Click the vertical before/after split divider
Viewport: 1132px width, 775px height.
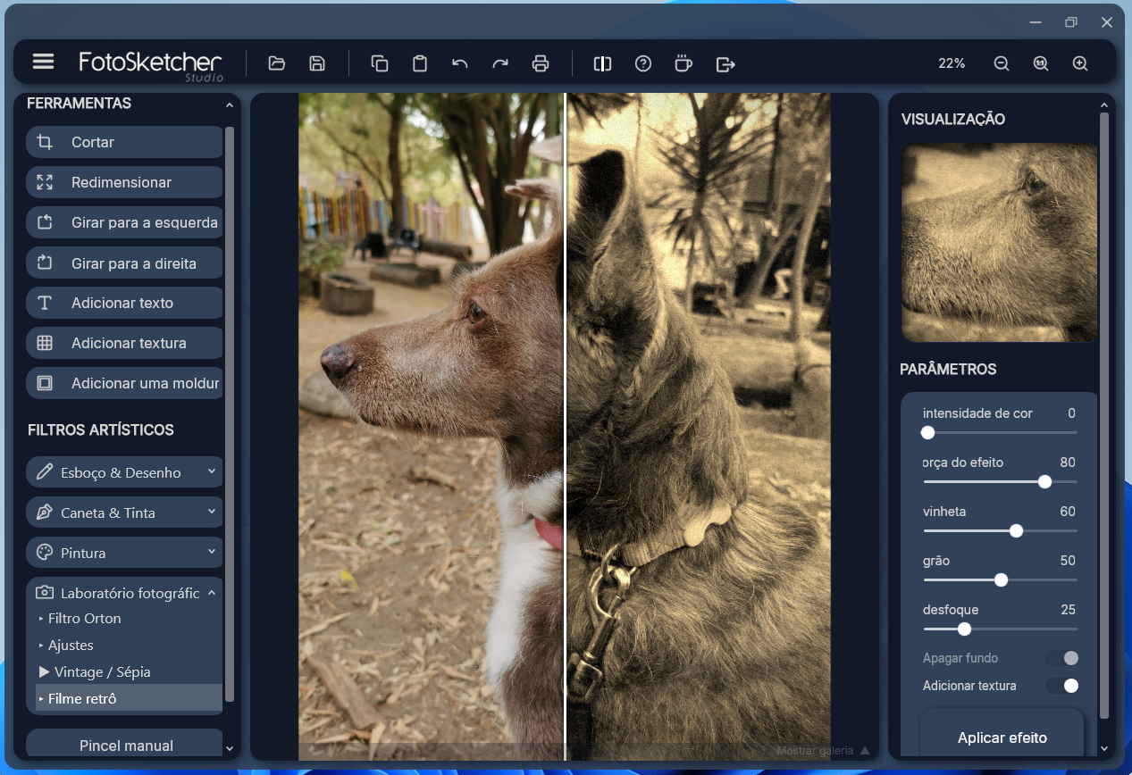point(565,427)
